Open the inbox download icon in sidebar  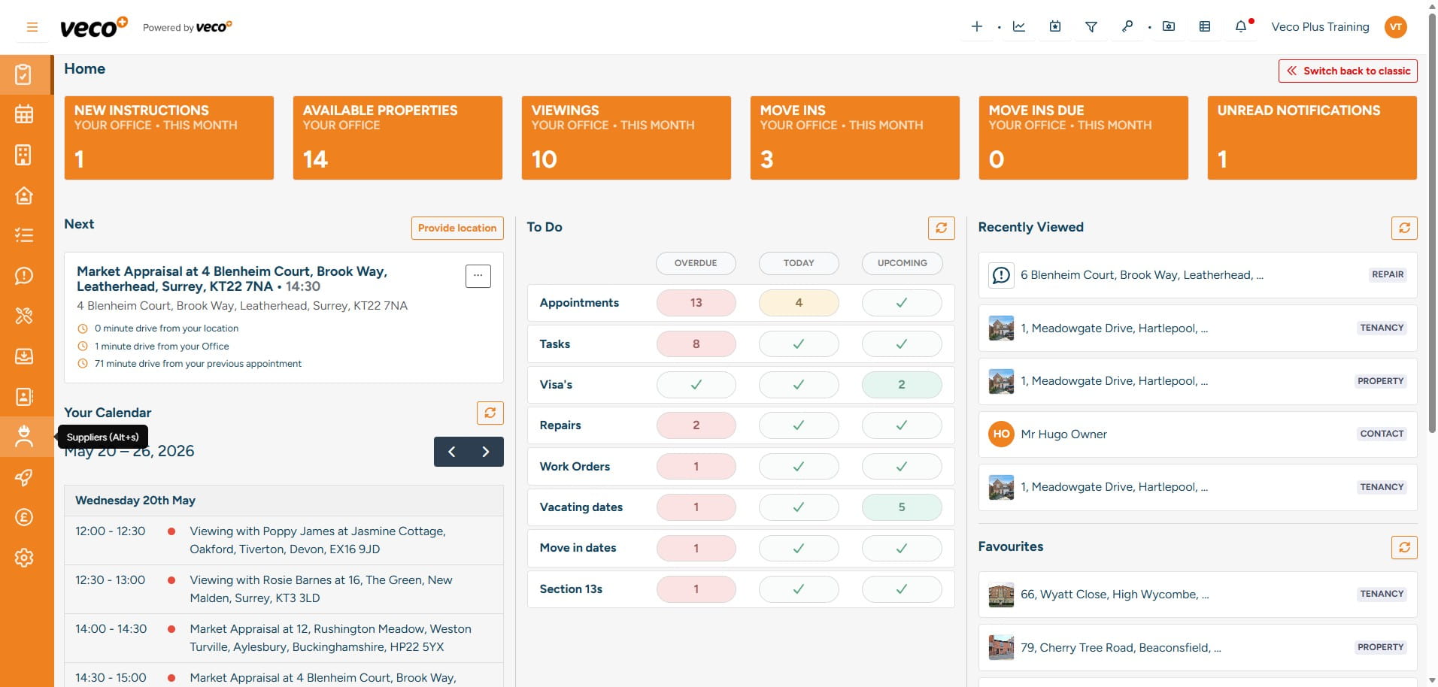24,356
